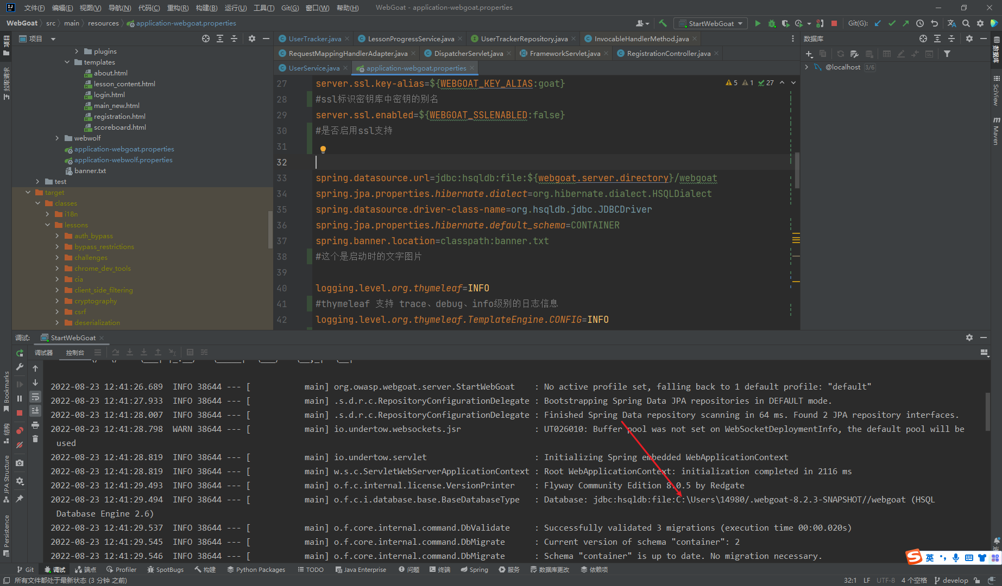
Task: Toggle the read-only lock icon in status bar
Action: click(x=977, y=580)
